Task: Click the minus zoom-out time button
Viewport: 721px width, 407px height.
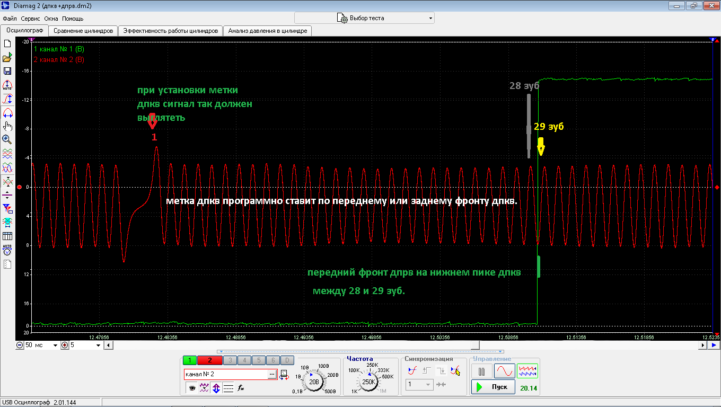Action: tap(20, 345)
